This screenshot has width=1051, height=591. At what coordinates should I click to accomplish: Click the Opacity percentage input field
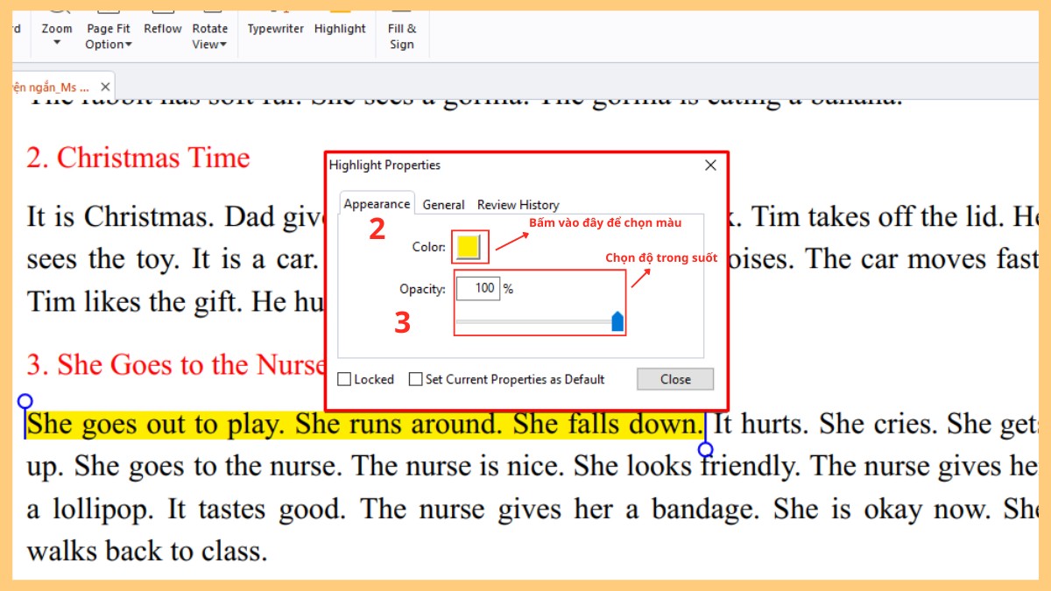click(477, 288)
